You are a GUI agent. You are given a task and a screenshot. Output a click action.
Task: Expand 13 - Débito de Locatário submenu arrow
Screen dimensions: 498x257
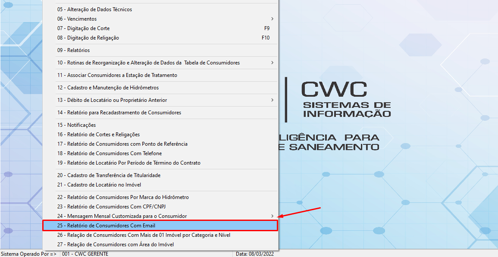272,100
